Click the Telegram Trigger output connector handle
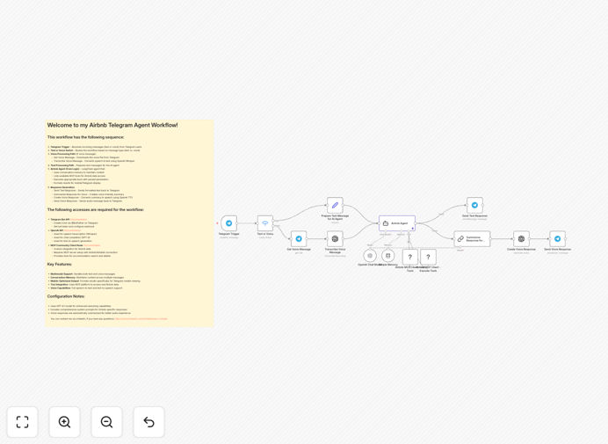Image resolution: width=608 pixels, height=444 pixels. coord(237,223)
